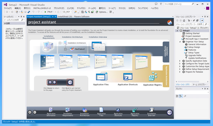
Task: Collapse the 全般 toolbox group
Action: tap(5, 23)
